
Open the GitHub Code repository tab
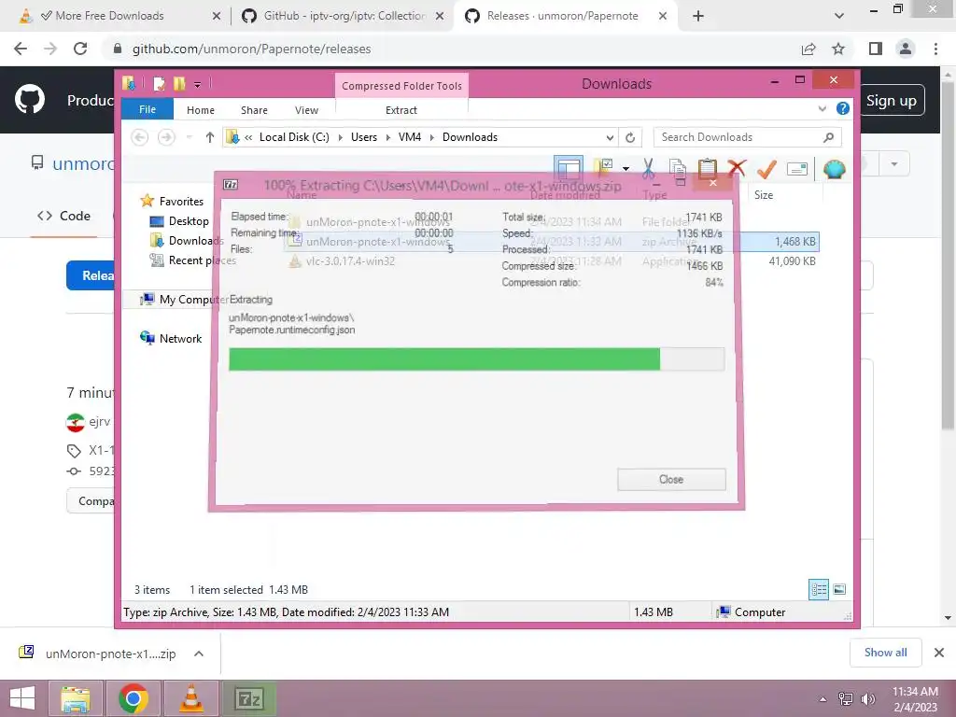(64, 216)
